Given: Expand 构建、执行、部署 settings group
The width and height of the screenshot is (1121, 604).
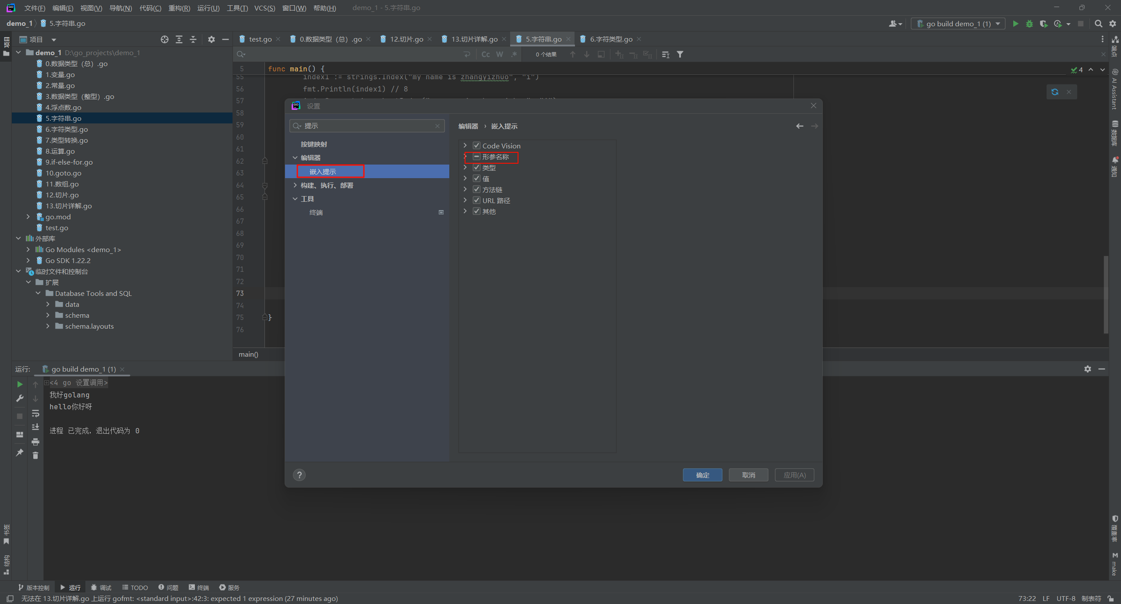Looking at the screenshot, I should pos(295,185).
